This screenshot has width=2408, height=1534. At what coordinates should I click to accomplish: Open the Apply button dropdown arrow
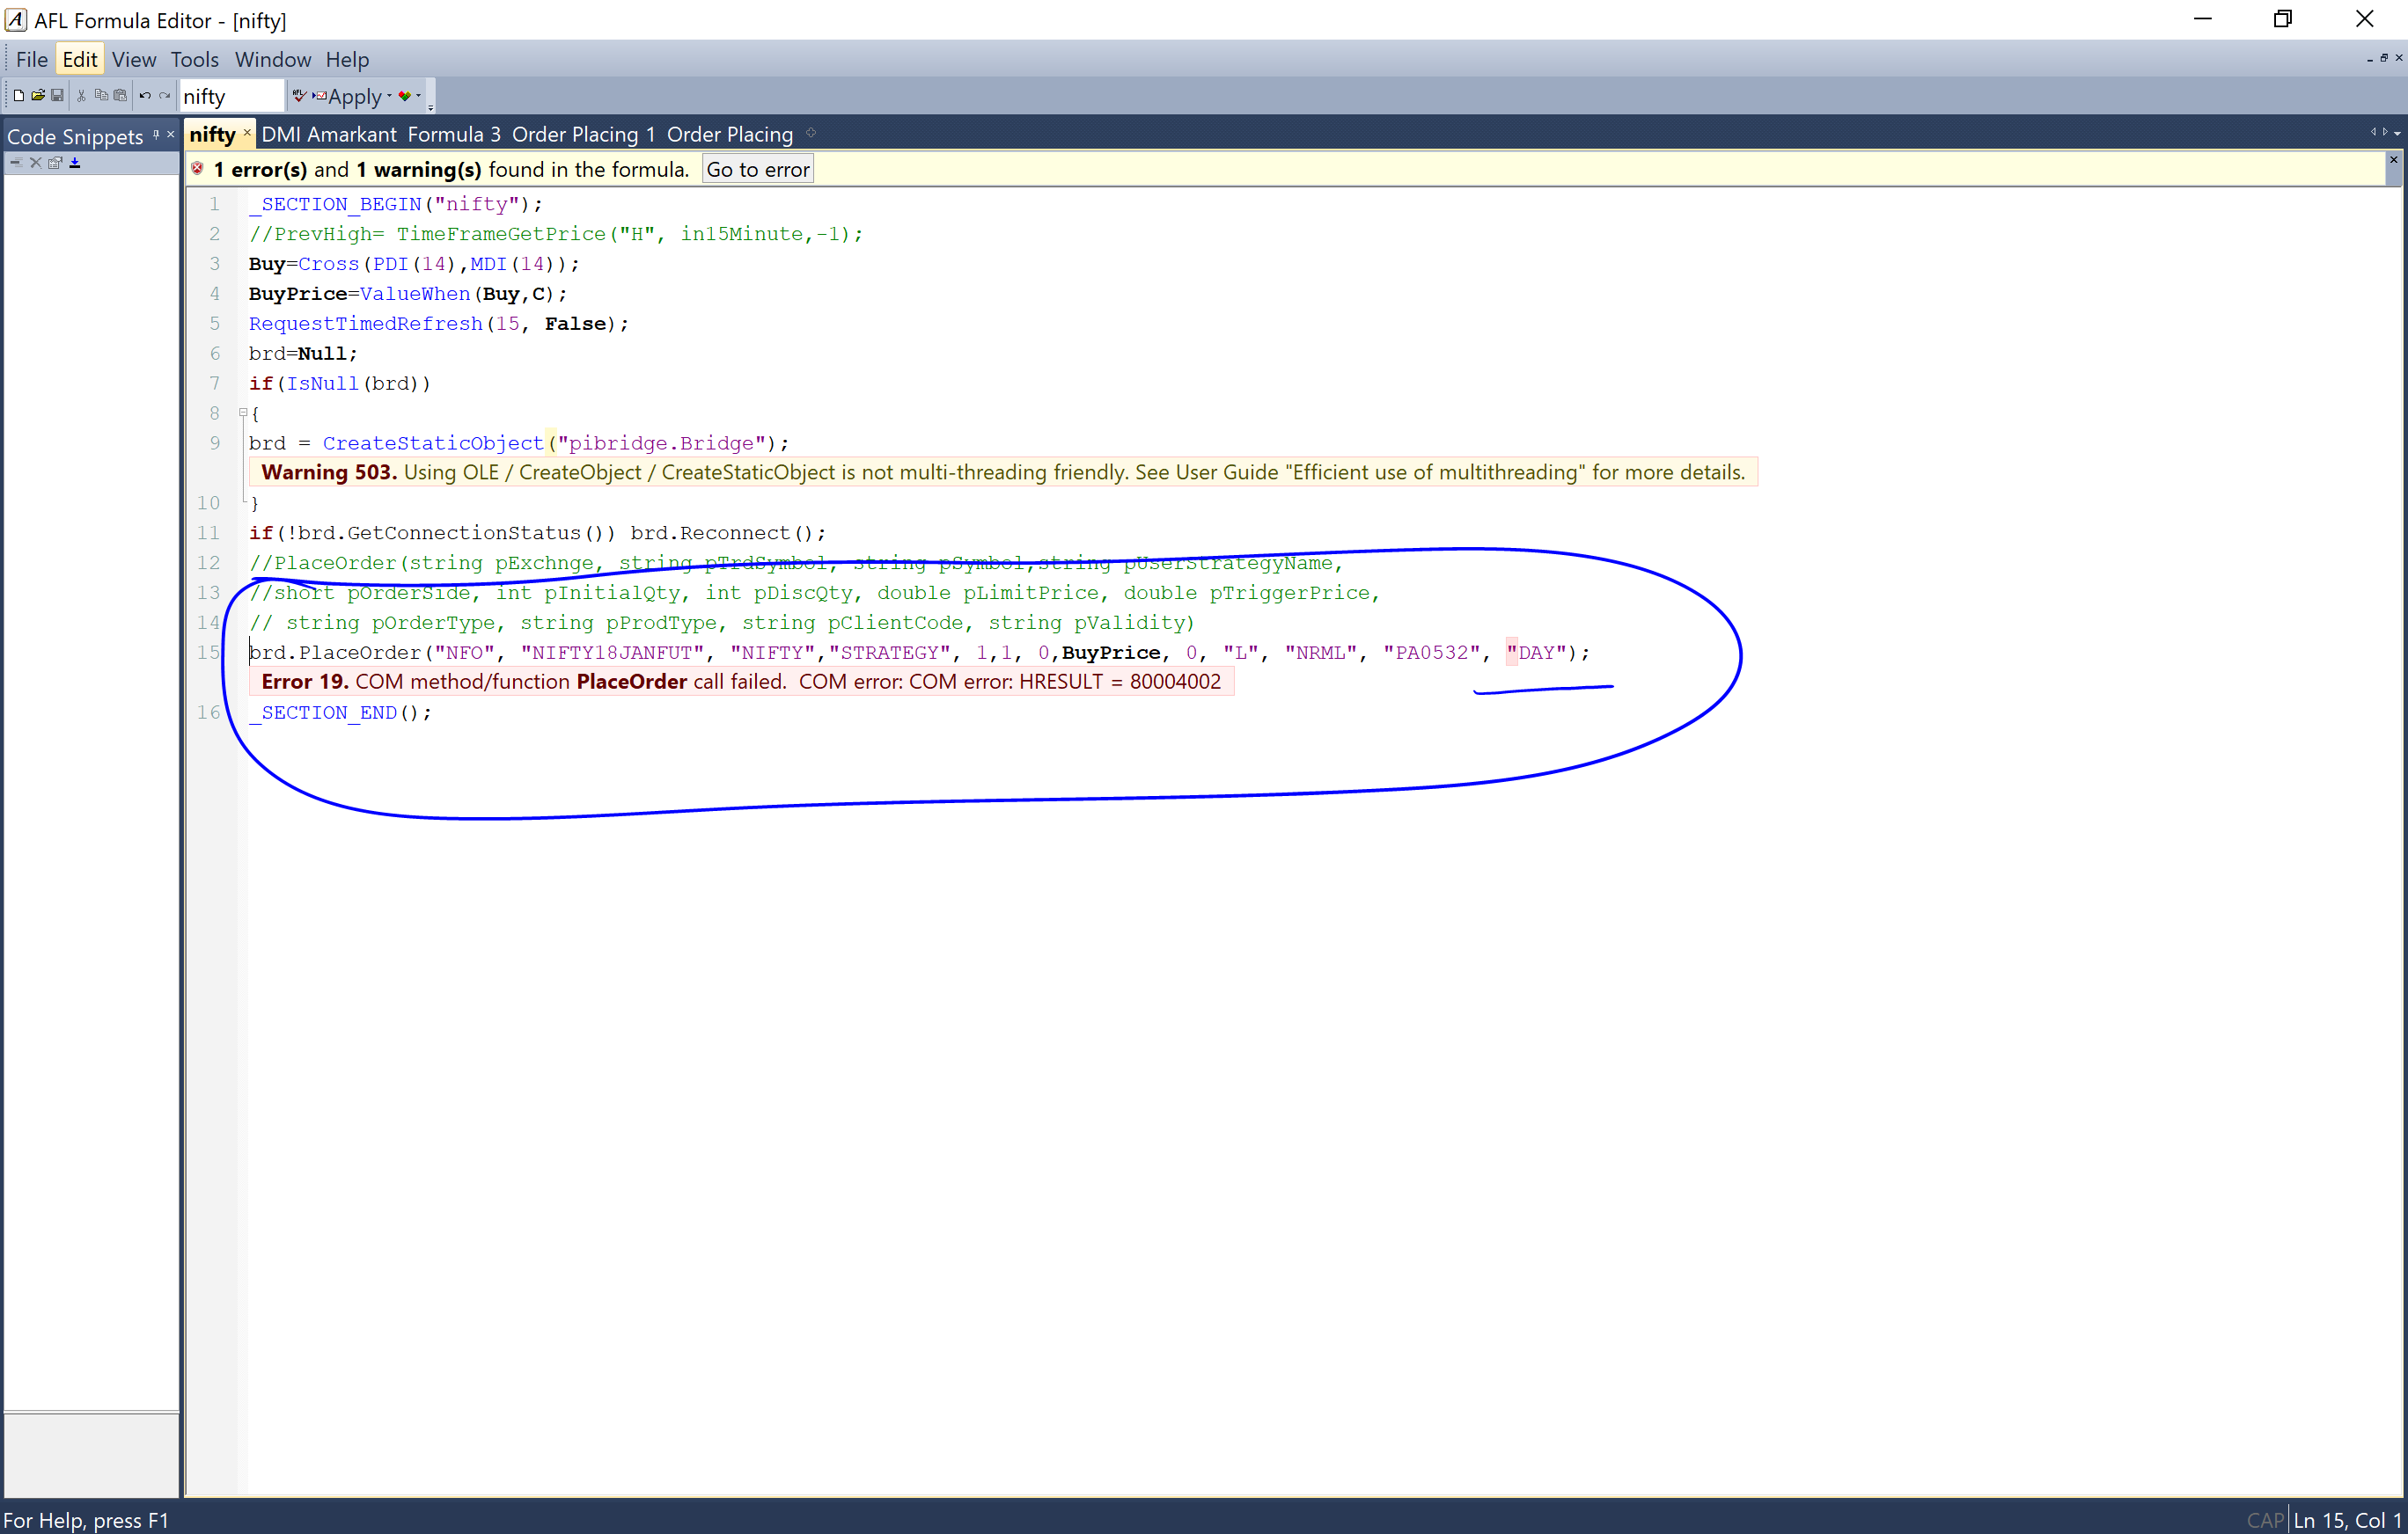tap(389, 97)
